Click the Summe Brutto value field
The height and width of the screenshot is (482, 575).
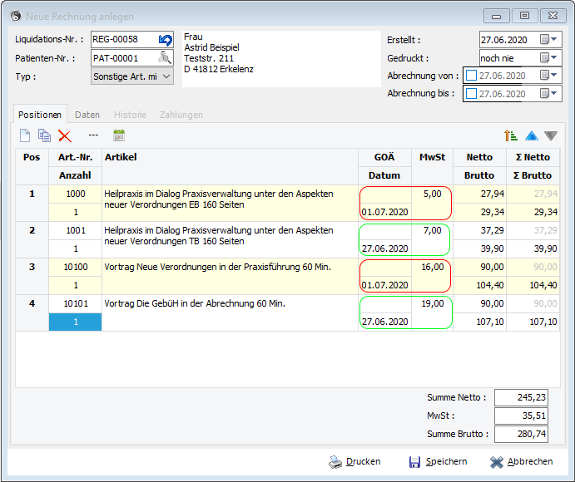click(x=521, y=434)
